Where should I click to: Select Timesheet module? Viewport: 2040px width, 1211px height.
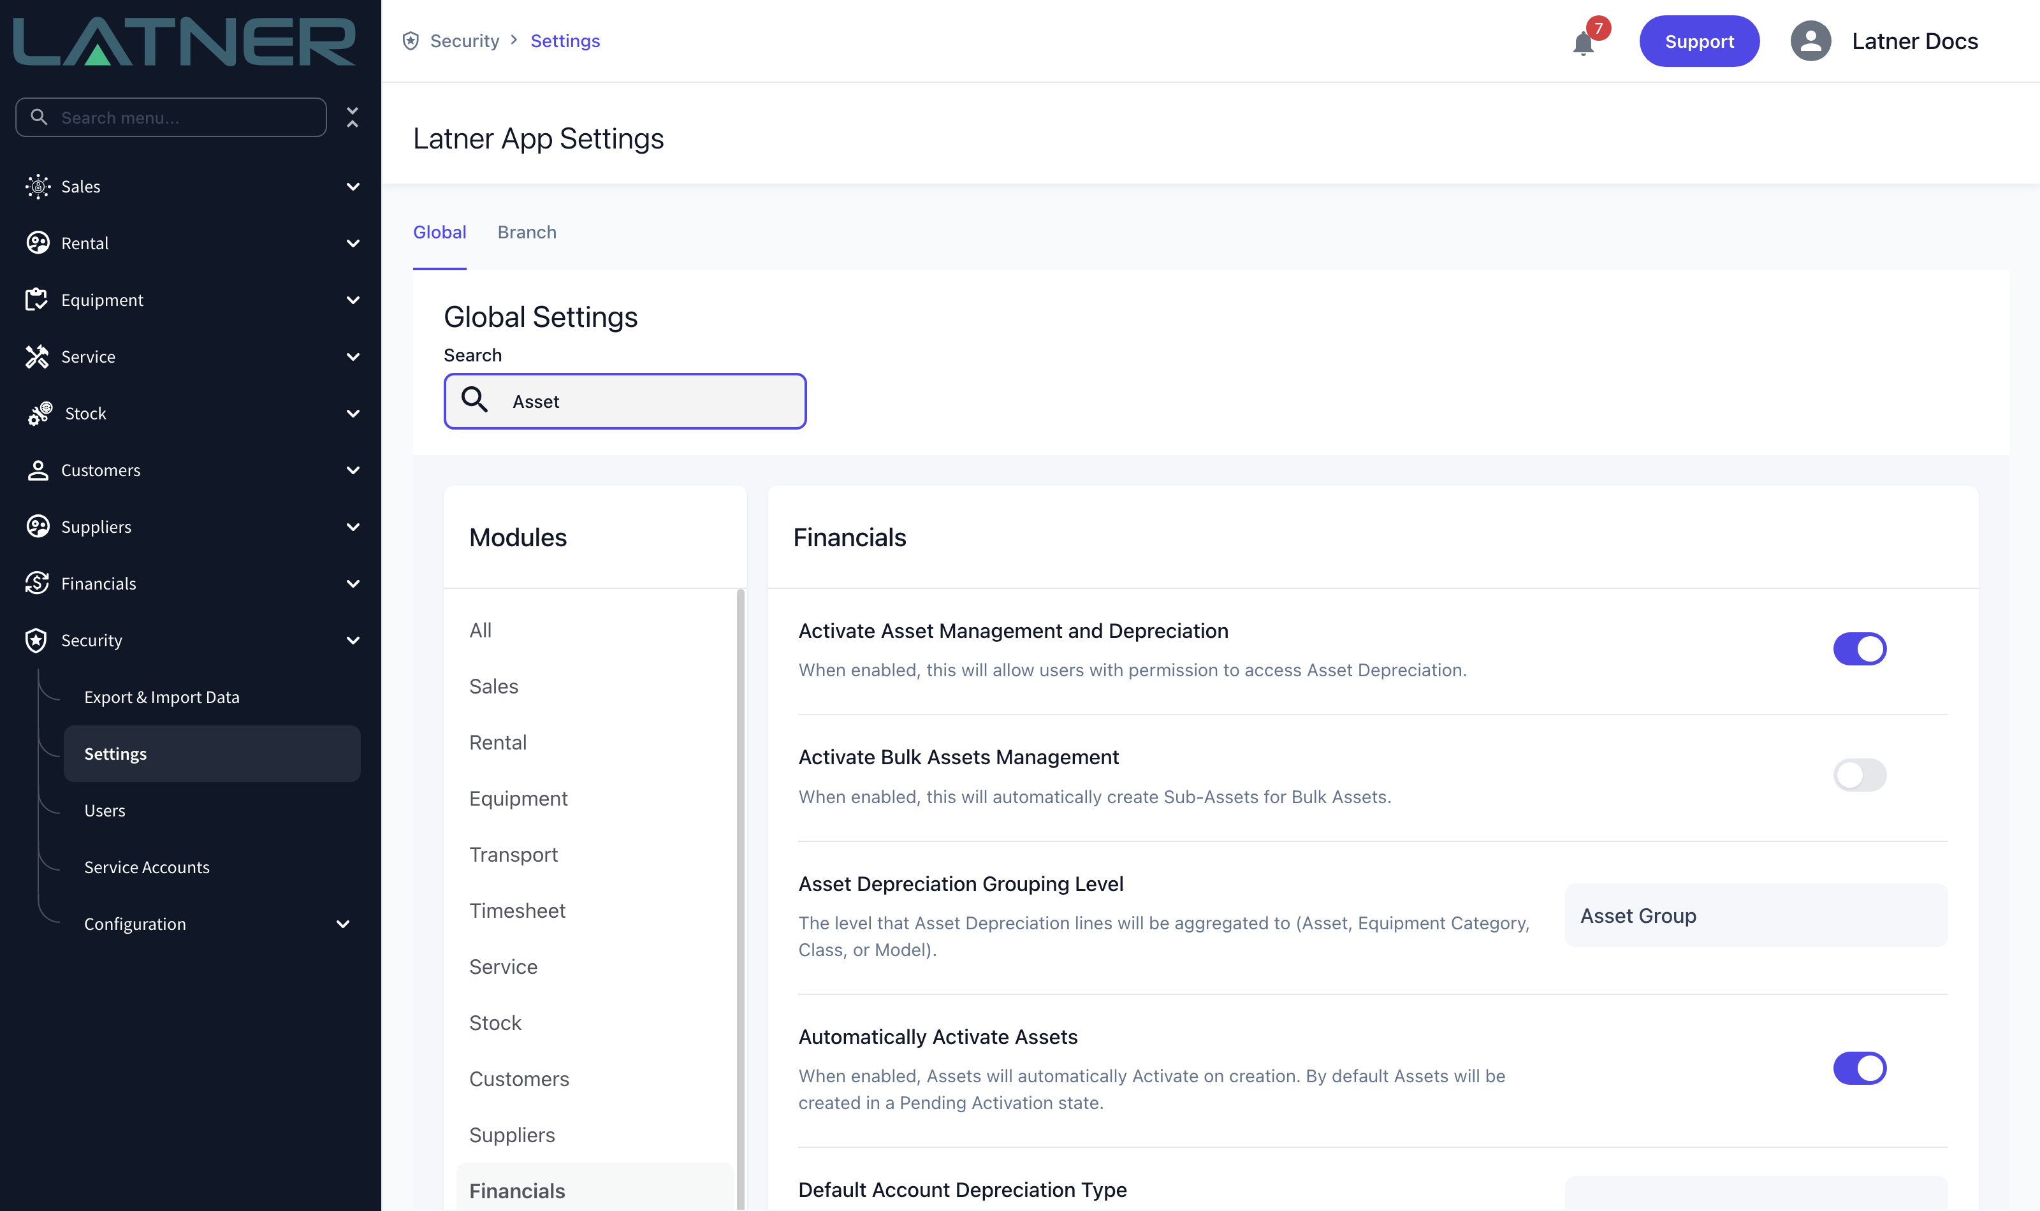point(595,911)
